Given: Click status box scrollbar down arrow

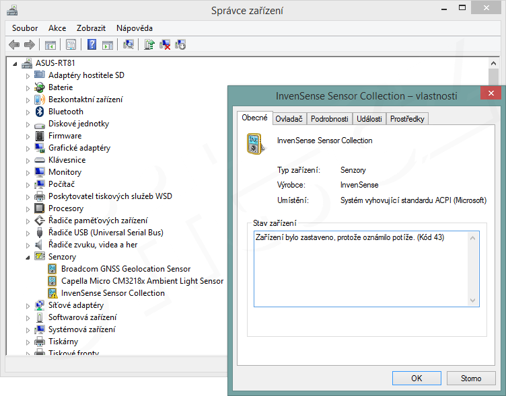Looking at the screenshot, I should pos(473,301).
